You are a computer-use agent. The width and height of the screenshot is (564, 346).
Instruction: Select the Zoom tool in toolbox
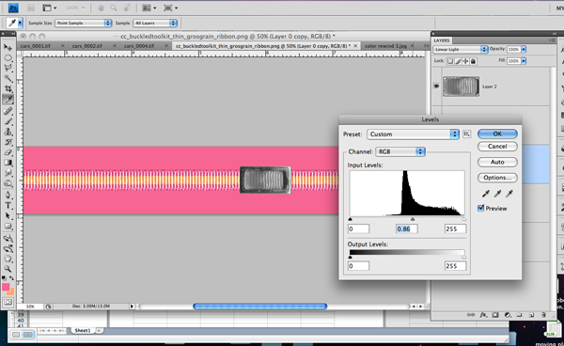8,269
